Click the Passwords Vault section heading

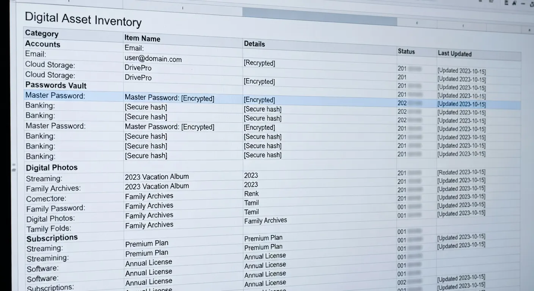coord(56,85)
